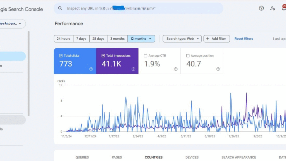Image resolution: width=286 pixels, height=161 pixels.
Task: Expand the 12 months date range dropdown
Action: coord(141,39)
